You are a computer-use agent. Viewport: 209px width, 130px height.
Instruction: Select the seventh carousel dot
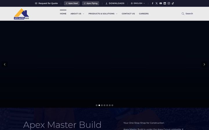pyautogui.click(x=112, y=105)
